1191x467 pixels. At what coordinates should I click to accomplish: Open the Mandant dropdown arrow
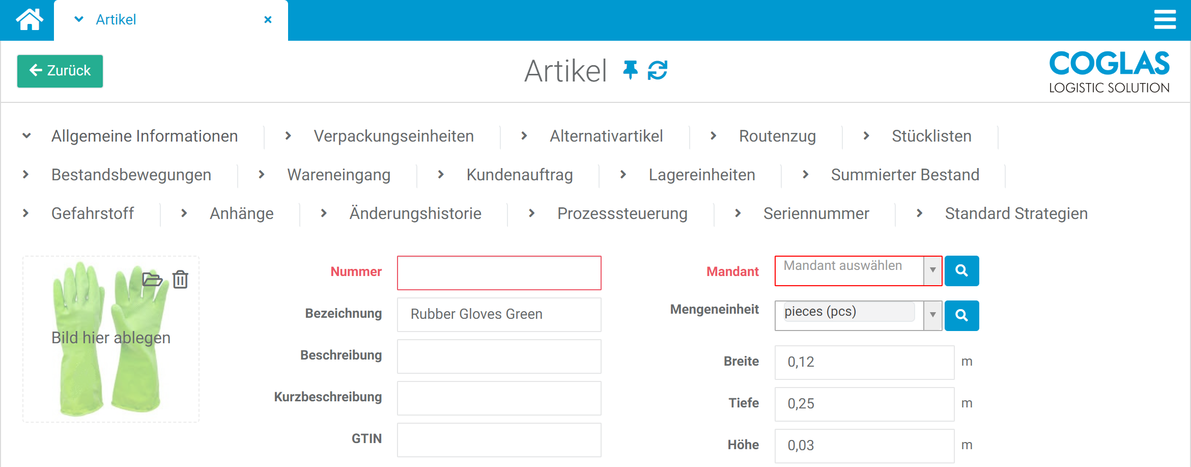pyautogui.click(x=932, y=270)
